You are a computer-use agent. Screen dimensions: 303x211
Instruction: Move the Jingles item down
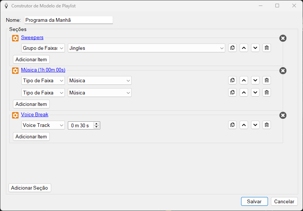click(255, 48)
